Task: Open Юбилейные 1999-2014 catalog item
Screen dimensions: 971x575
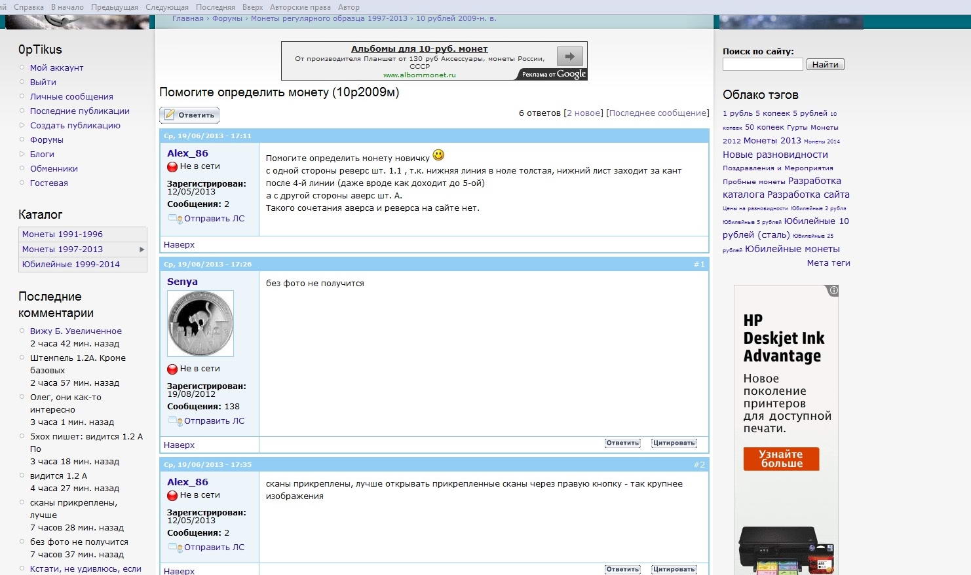Action: [71, 265]
